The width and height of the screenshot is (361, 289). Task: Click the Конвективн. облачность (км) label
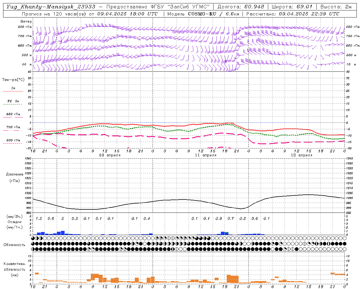point(14,269)
